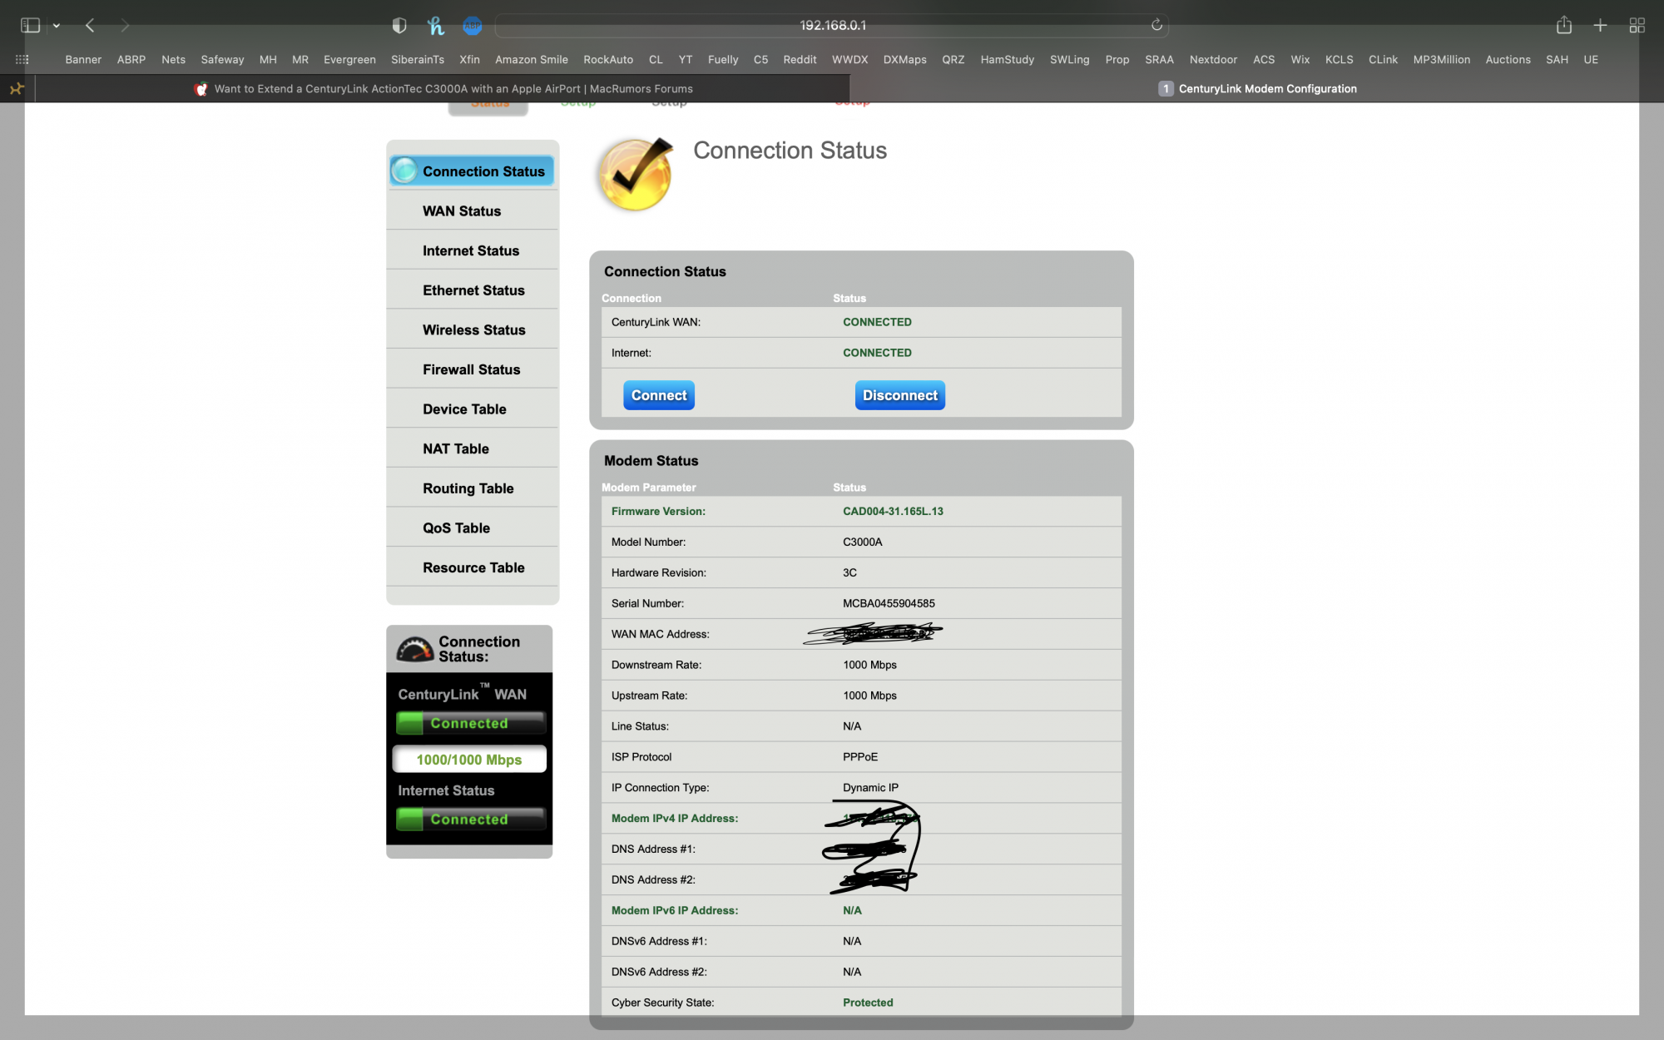Click the privacy shield icon

tap(399, 26)
